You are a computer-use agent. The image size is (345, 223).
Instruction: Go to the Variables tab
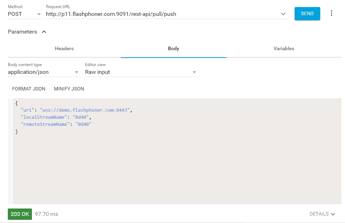click(x=284, y=48)
